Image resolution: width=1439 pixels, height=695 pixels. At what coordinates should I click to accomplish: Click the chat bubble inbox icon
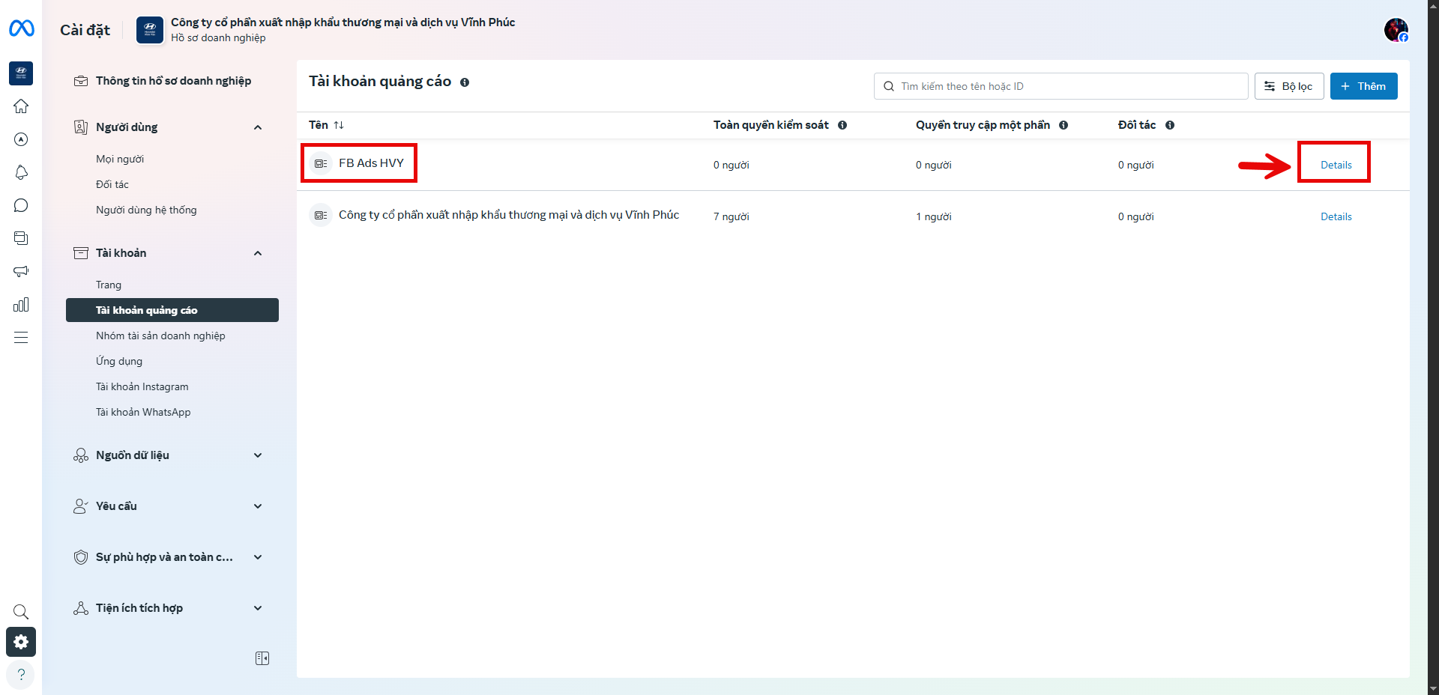[x=21, y=205]
